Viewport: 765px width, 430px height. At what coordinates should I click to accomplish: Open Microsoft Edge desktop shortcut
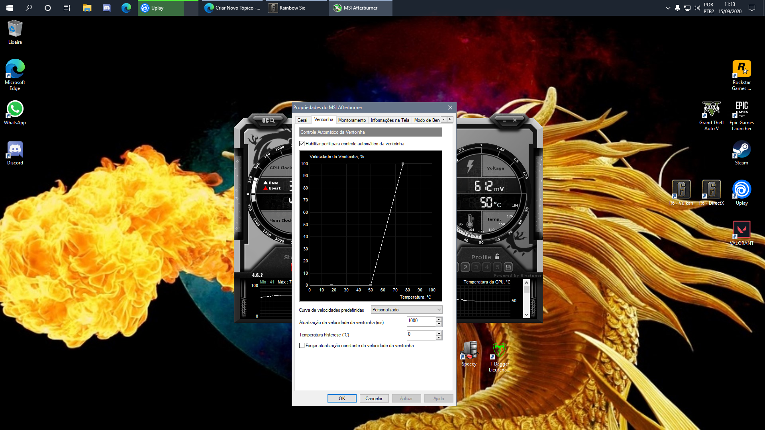(15, 75)
